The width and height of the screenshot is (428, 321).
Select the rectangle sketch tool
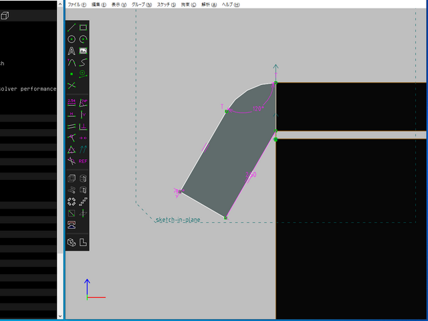coord(83,27)
